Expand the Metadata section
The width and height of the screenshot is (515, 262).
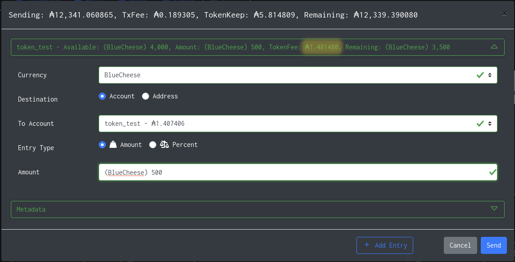pos(258,209)
